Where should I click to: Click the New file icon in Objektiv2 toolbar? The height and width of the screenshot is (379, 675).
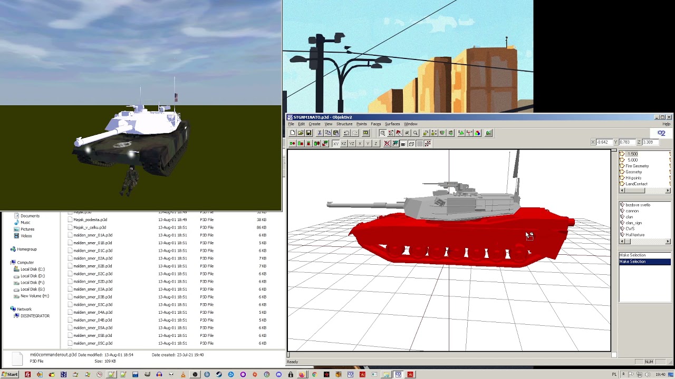293,133
